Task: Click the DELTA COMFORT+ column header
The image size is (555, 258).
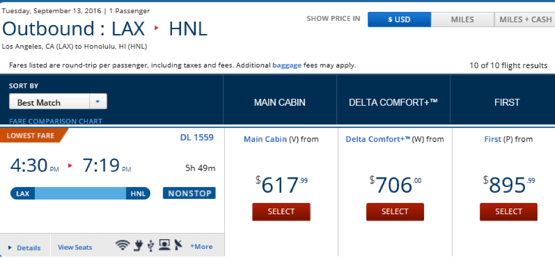Action: click(x=393, y=102)
